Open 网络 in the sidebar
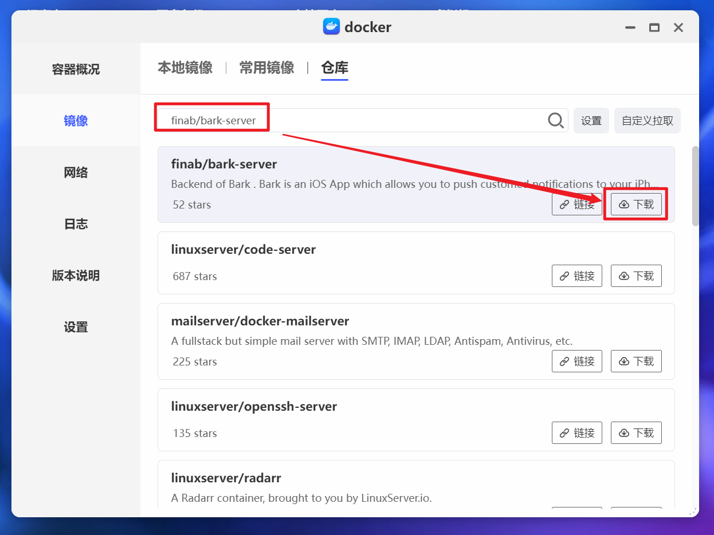Viewport: 714px width, 535px height. pos(76,172)
